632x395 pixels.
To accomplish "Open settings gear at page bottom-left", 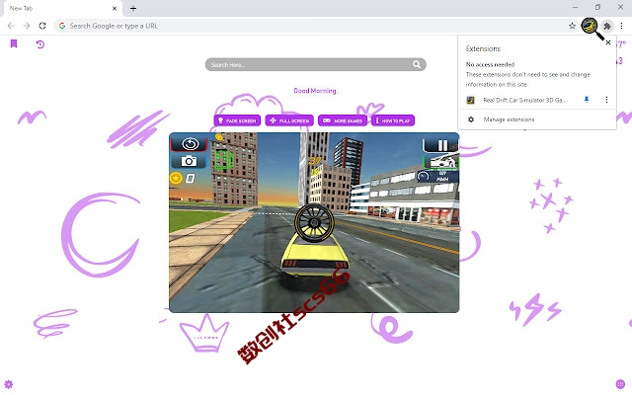I will point(9,384).
